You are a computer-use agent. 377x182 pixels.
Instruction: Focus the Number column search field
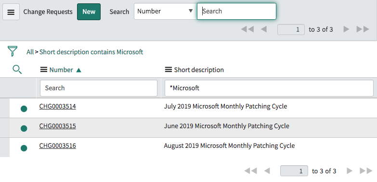point(99,88)
